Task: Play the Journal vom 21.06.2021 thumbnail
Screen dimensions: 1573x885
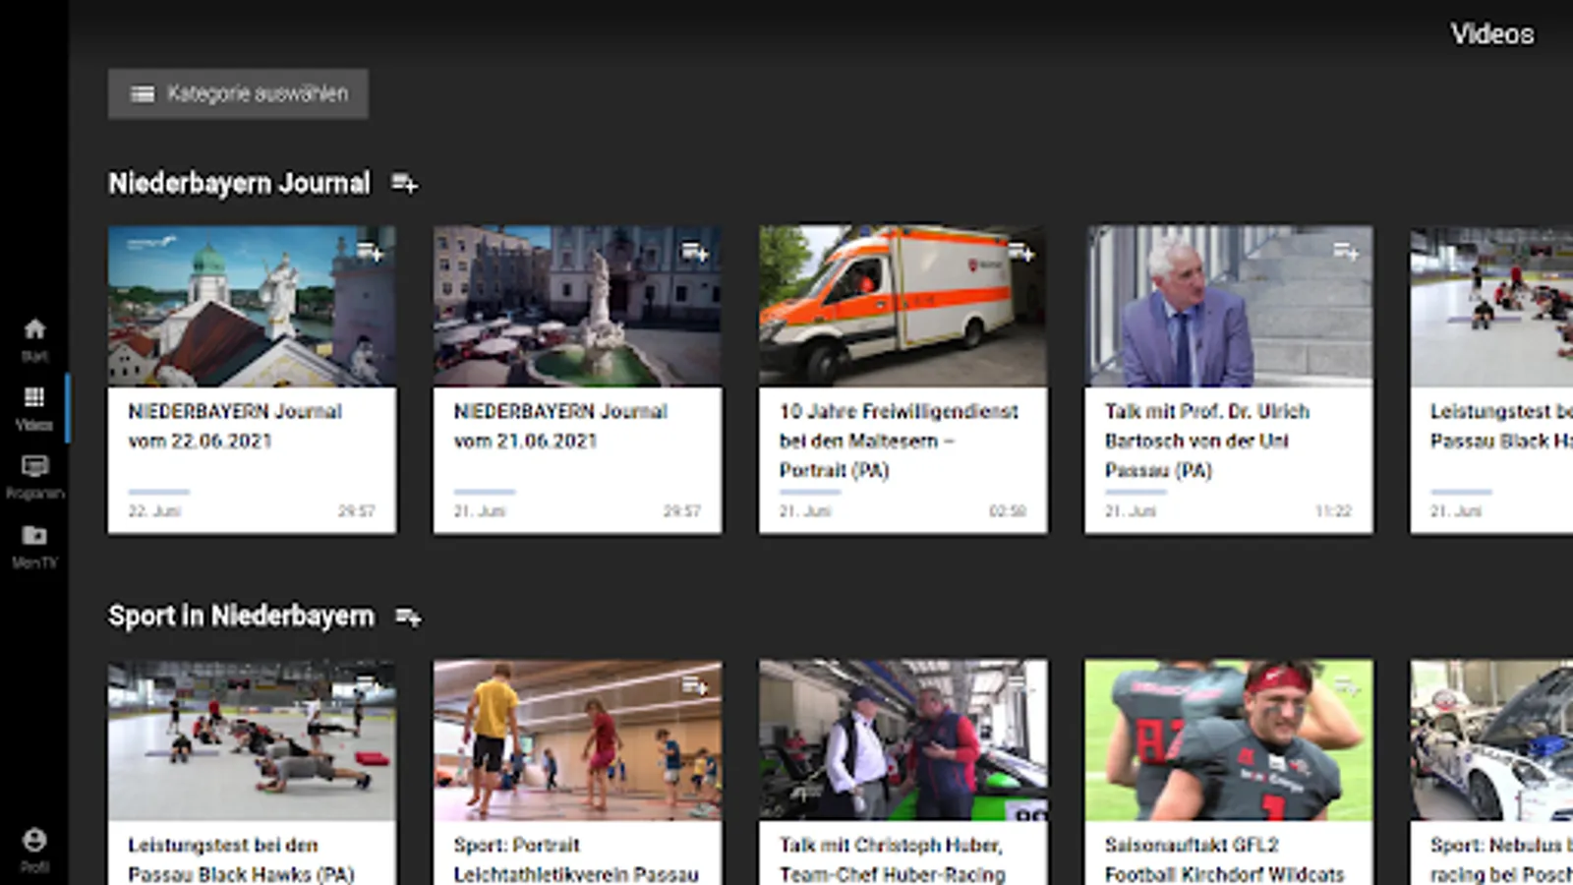Action: click(x=578, y=307)
